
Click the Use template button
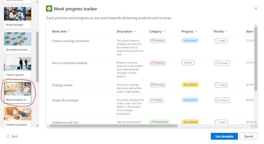point(224,136)
